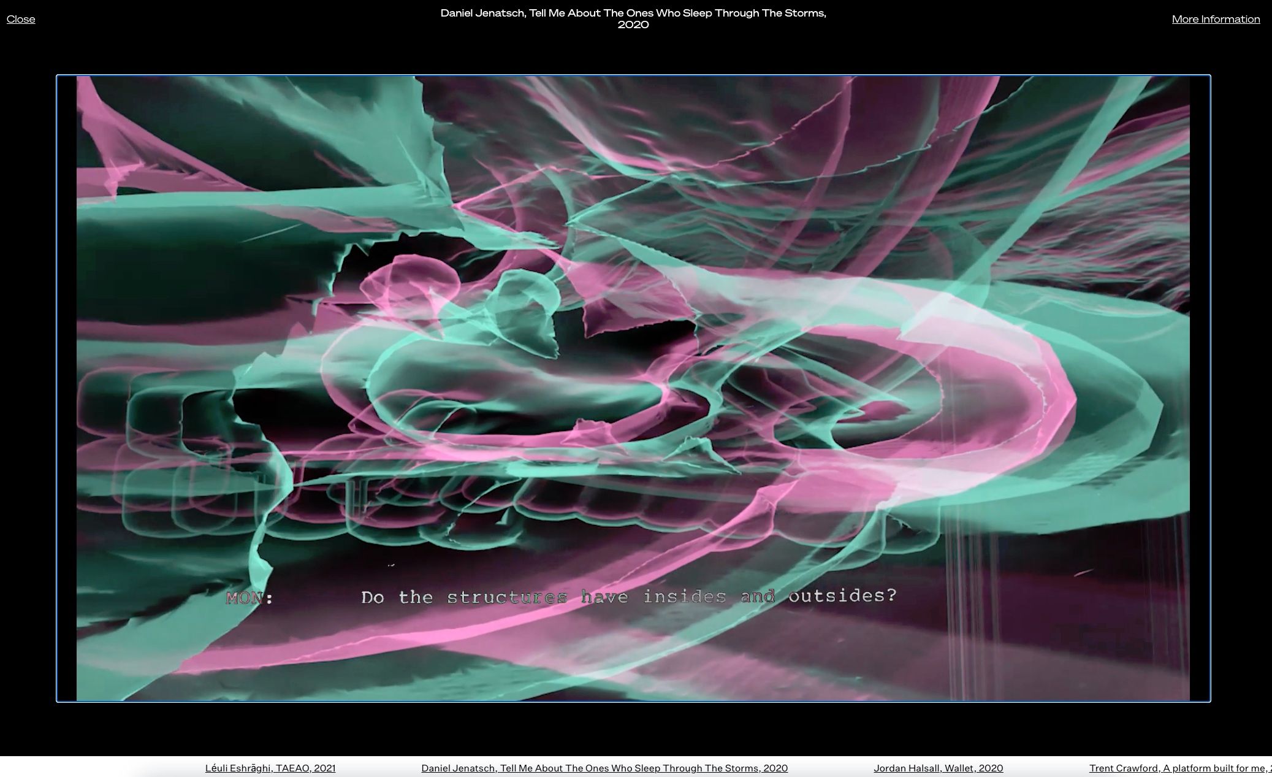This screenshot has height=777, width=1272.
Task: Click the Léuli Eshrāghi TAEAO 2021 link
Action: point(270,768)
